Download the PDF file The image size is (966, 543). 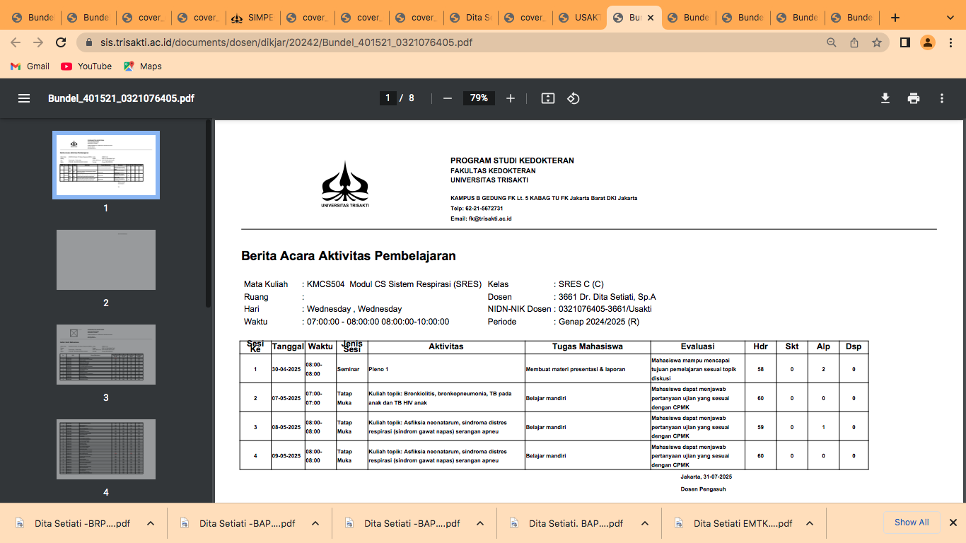tap(885, 98)
